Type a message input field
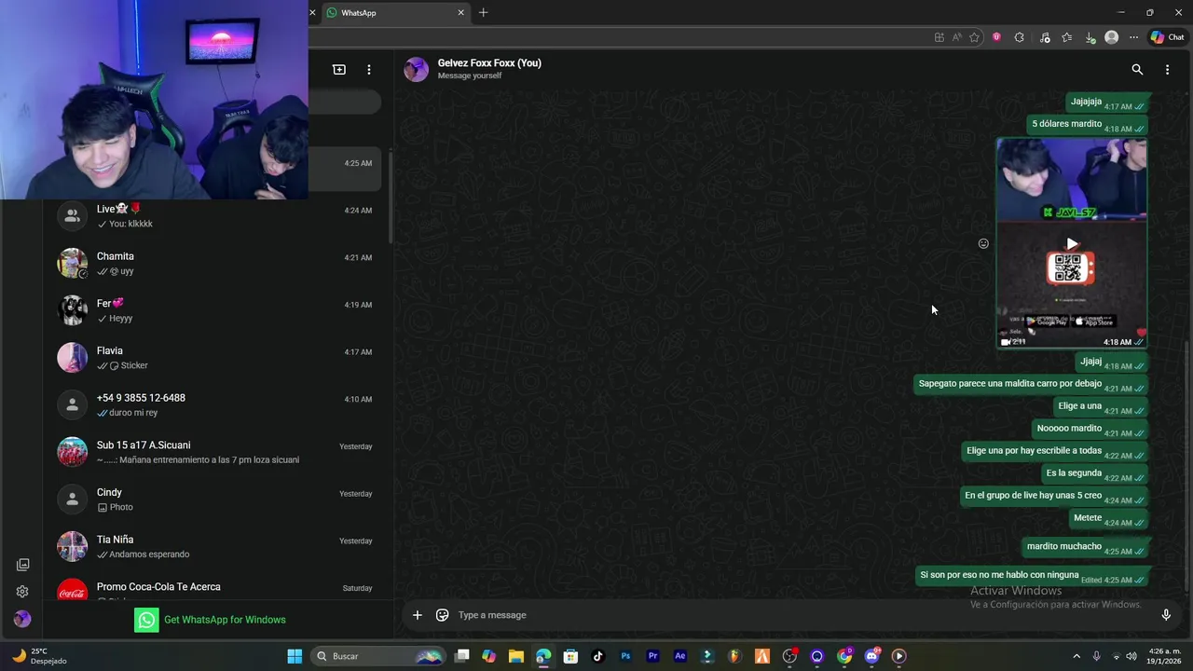The image size is (1193, 671). pos(802,615)
